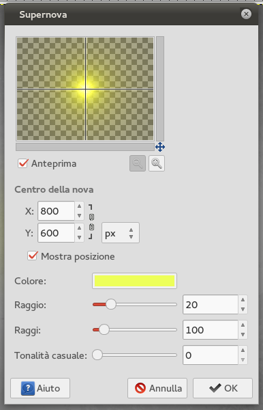Click Annulla to cancel

click(157, 388)
